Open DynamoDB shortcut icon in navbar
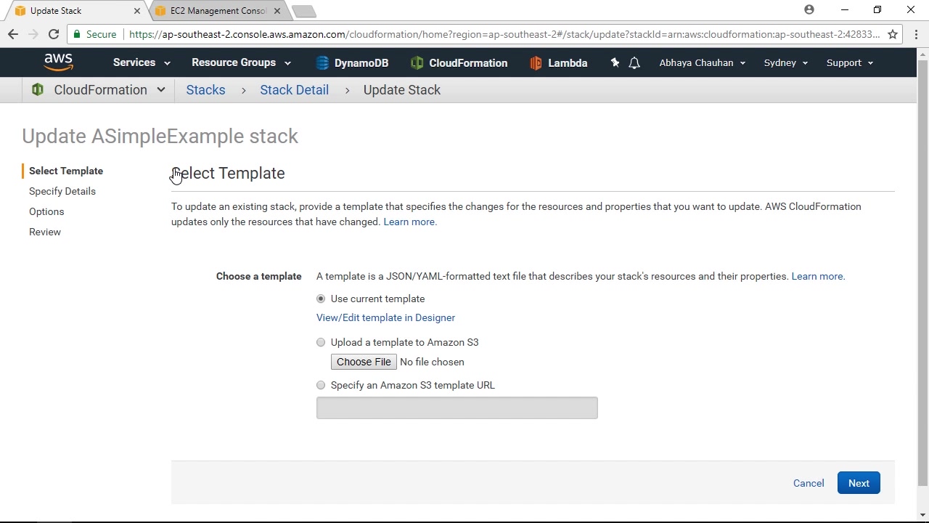Viewport: 929px width, 523px height. [x=322, y=63]
